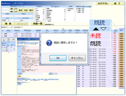Select 翌日 date shortcut
Image resolution: width=126 pixels, height=96 pixels.
coord(31,10)
